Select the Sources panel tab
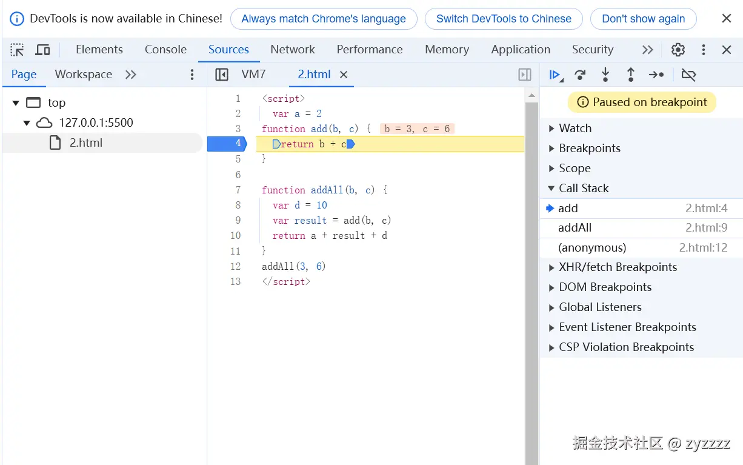Viewport: 743px width, 465px height. pos(228,50)
